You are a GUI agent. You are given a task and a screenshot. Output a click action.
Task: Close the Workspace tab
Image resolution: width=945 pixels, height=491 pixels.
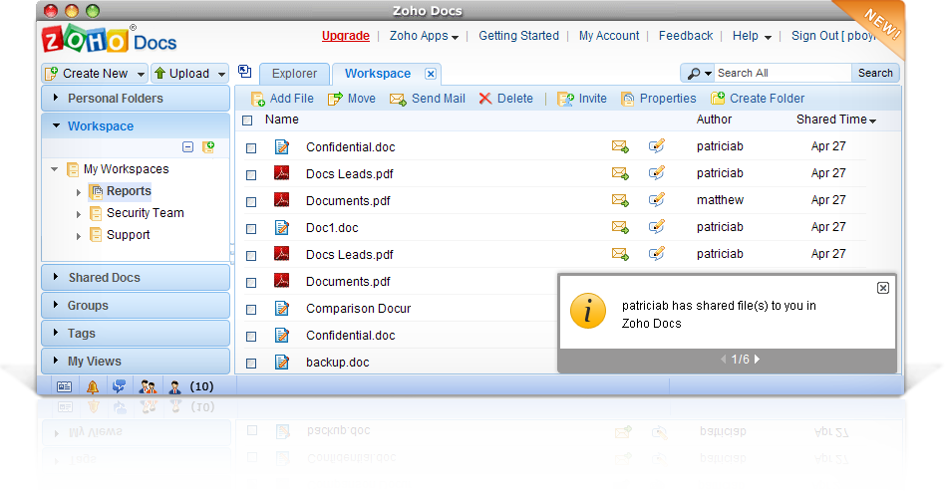(431, 74)
